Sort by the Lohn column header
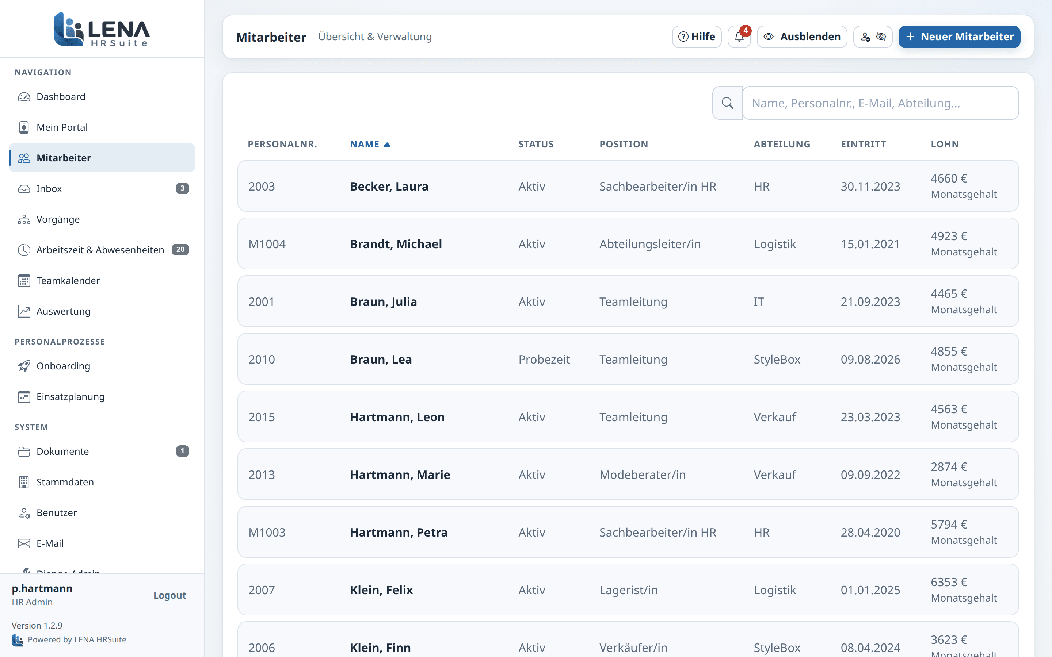The width and height of the screenshot is (1052, 657). click(x=945, y=144)
